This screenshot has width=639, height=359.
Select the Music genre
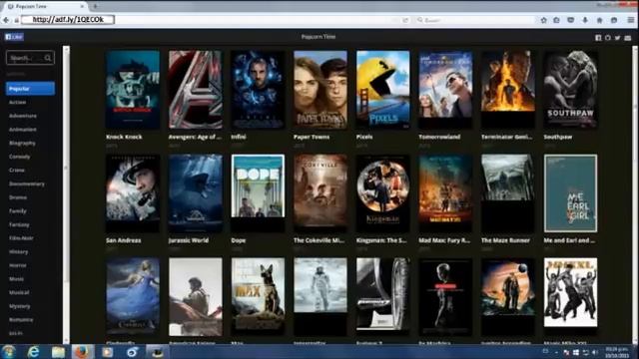17,279
